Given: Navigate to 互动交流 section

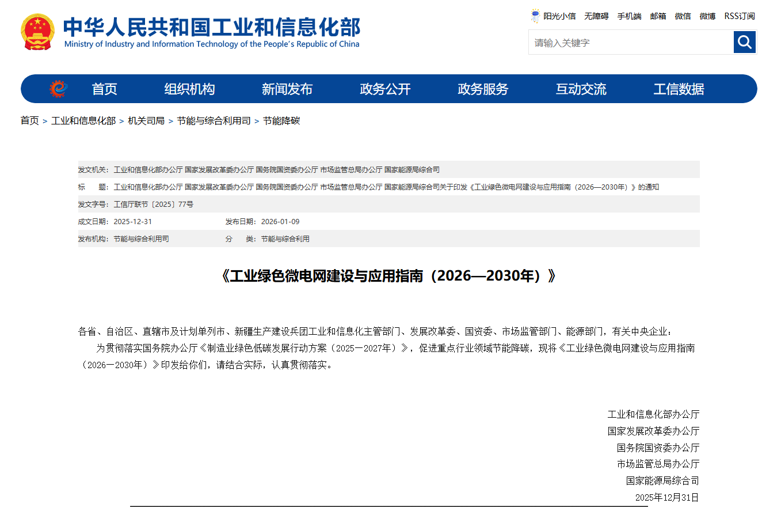Looking at the screenshot, I should pos(581,89).
